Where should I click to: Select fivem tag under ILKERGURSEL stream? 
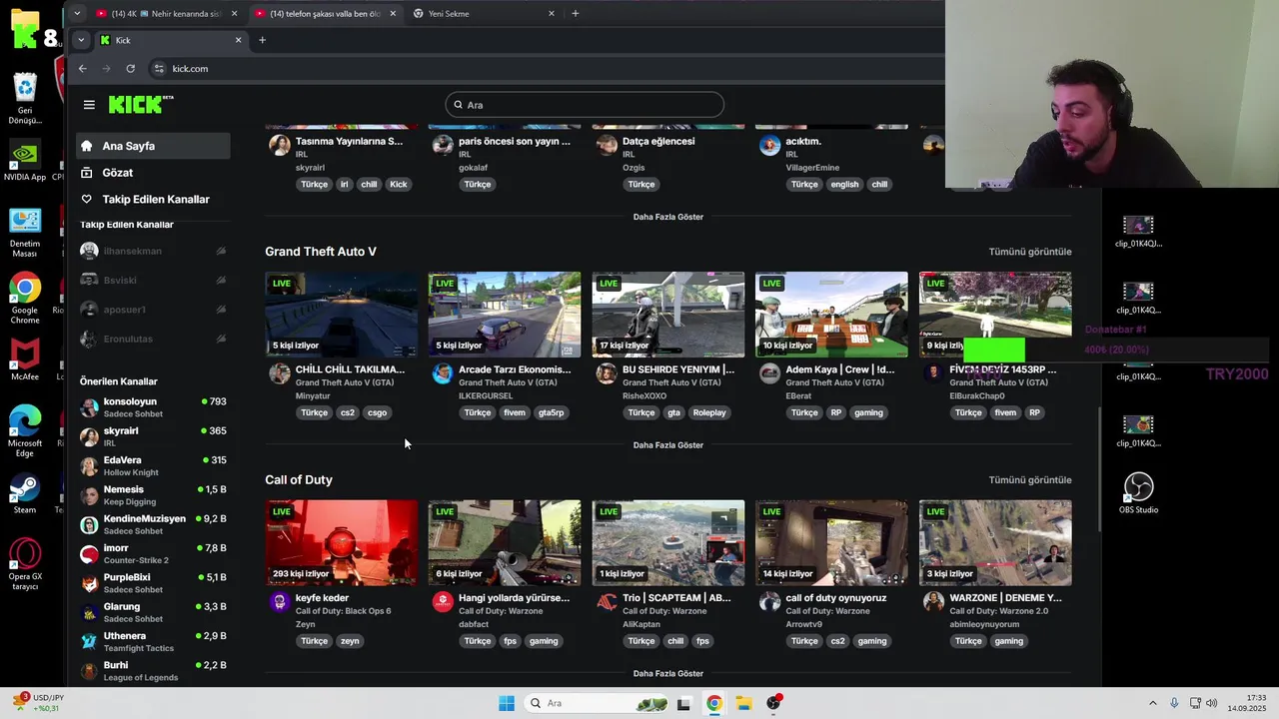[x=515, y=412]
